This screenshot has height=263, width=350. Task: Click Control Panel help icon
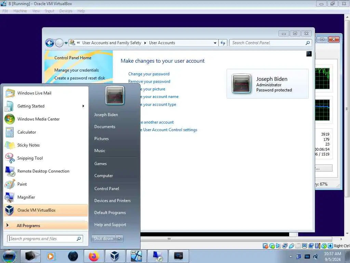[x=309, y=54]
